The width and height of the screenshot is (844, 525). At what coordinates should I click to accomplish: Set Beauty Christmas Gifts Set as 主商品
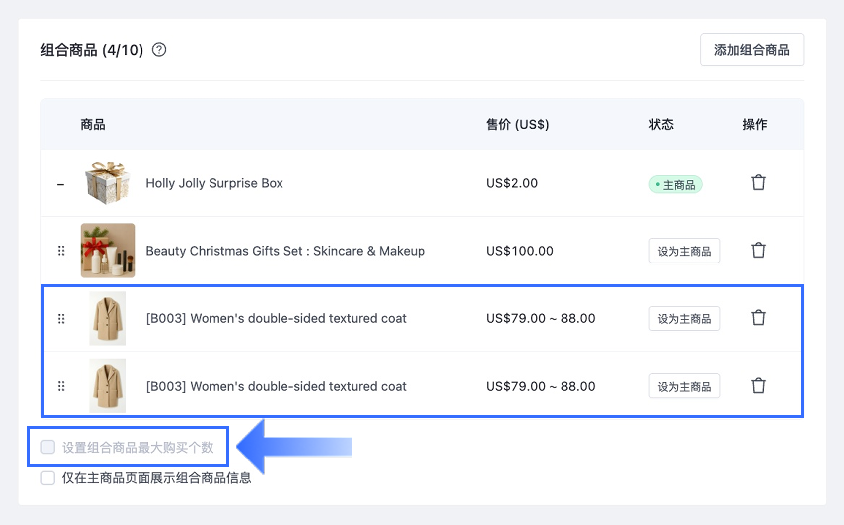(684, 251)
